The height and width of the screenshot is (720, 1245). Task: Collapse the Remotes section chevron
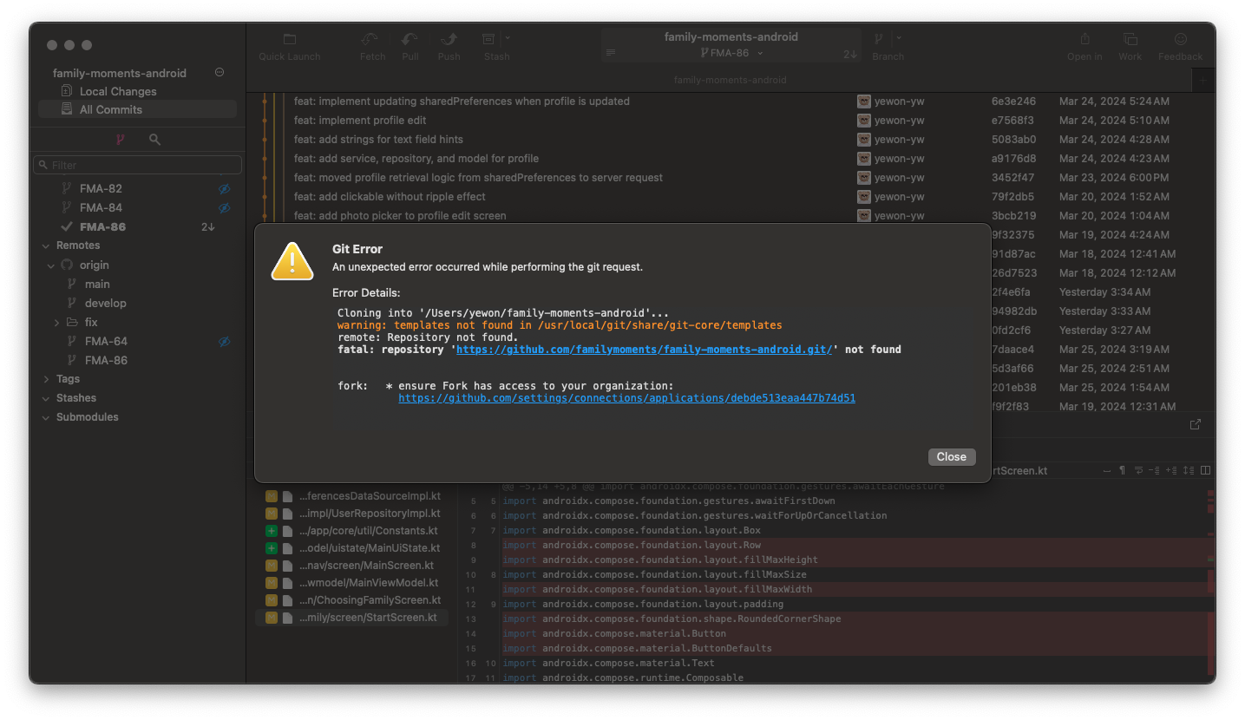pos(46,245)
